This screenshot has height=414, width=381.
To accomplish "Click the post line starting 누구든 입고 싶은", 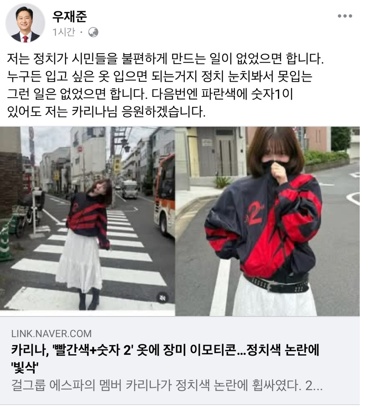I will pos(160,76).
